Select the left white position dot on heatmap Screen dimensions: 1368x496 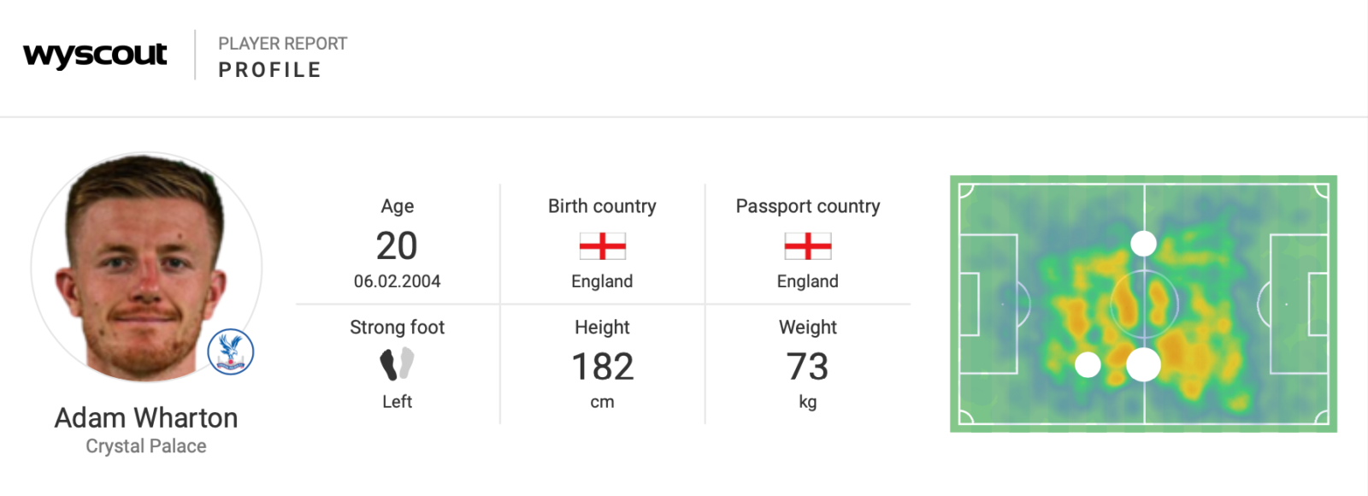(1088, 365)
